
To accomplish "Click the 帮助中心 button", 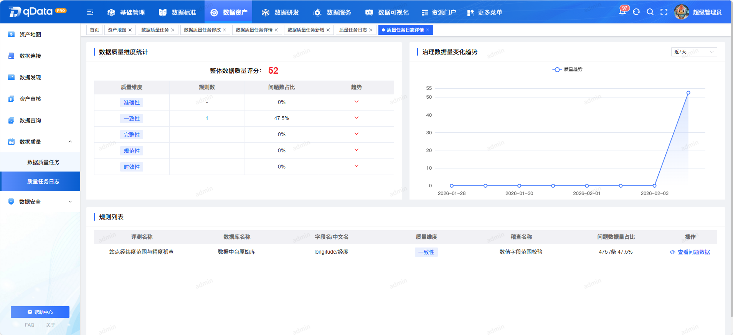I will 40,312.
